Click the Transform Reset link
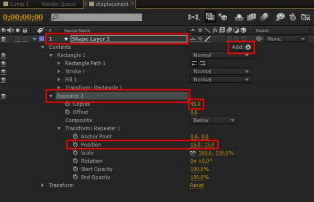The width and height of the screenshot is (314, 202). pyautogui.click(x=197, y=185)
